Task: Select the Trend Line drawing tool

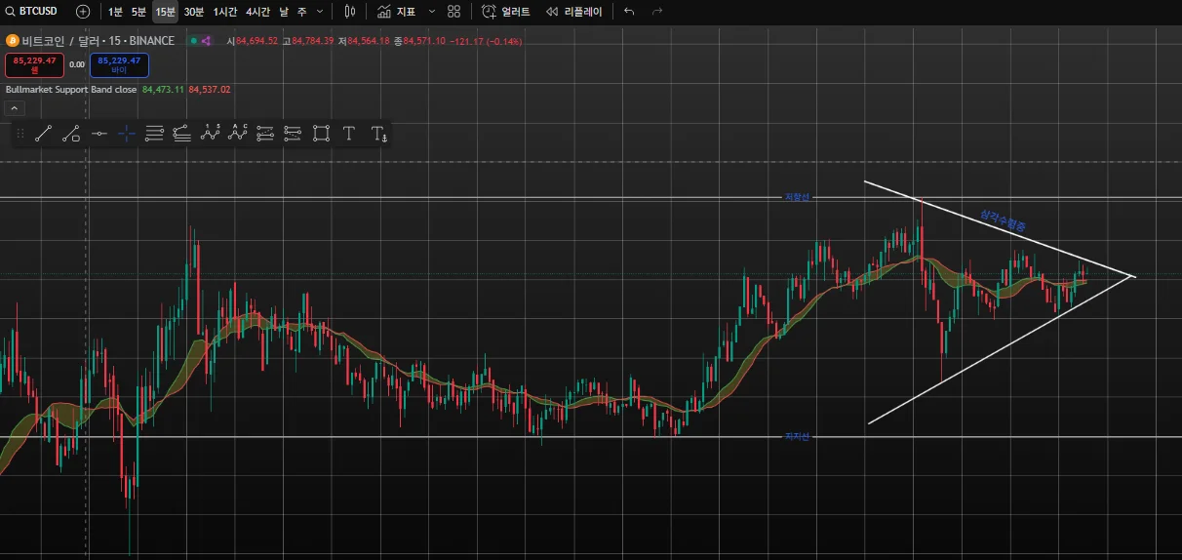Action: [43, 134]
